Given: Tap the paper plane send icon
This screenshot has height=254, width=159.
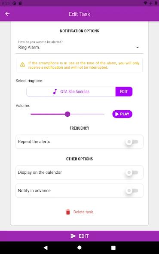Looking at the screenshot, I should (x=73, y=236).
